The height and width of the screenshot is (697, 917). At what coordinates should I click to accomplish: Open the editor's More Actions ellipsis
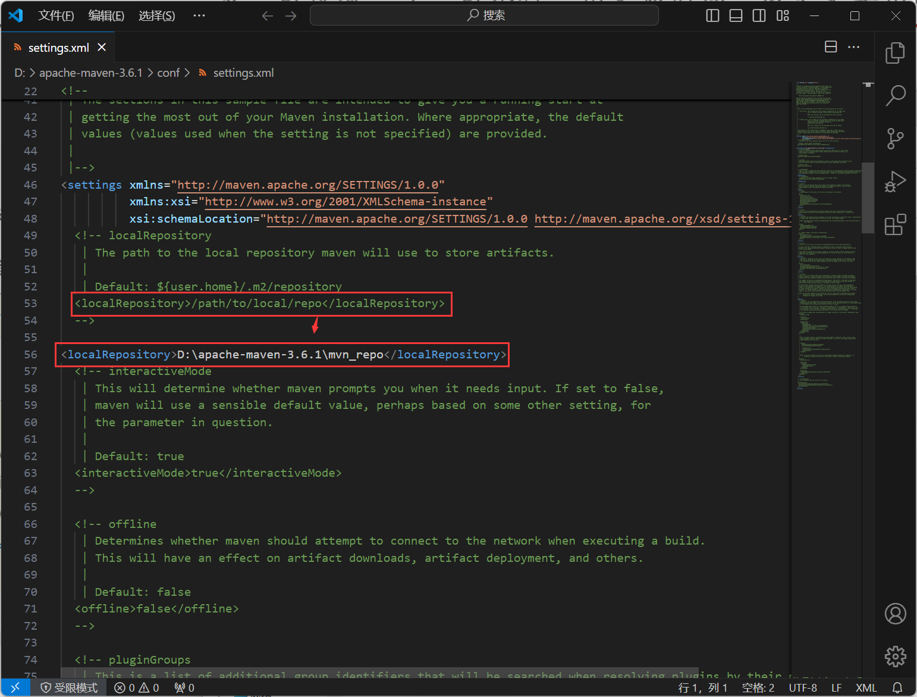(854, 47)
